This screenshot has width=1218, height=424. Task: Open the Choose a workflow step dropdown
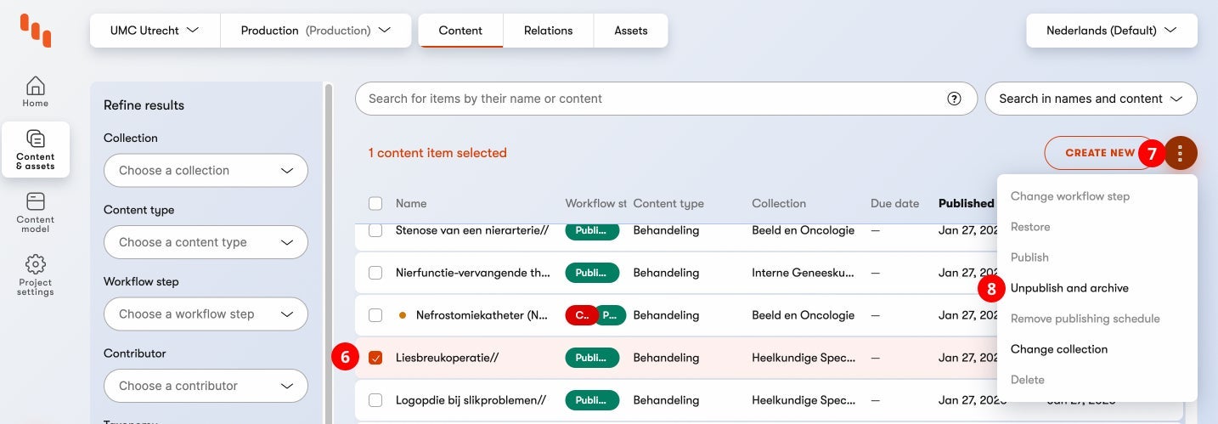pos(206,314)
